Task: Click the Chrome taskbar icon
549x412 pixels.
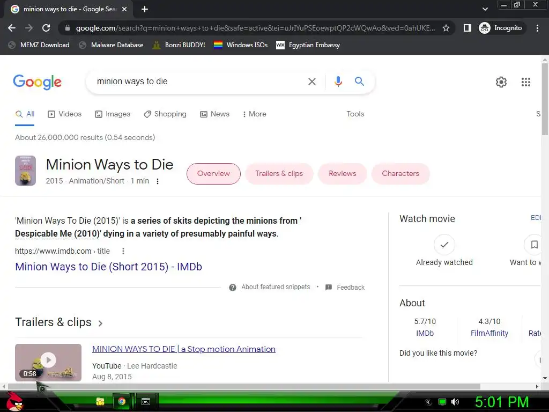Action: click(x=122, y=402)
